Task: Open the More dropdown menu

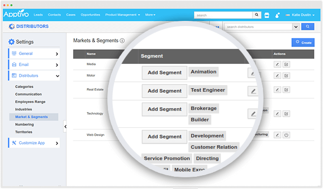Action: (x=150, y=15)
